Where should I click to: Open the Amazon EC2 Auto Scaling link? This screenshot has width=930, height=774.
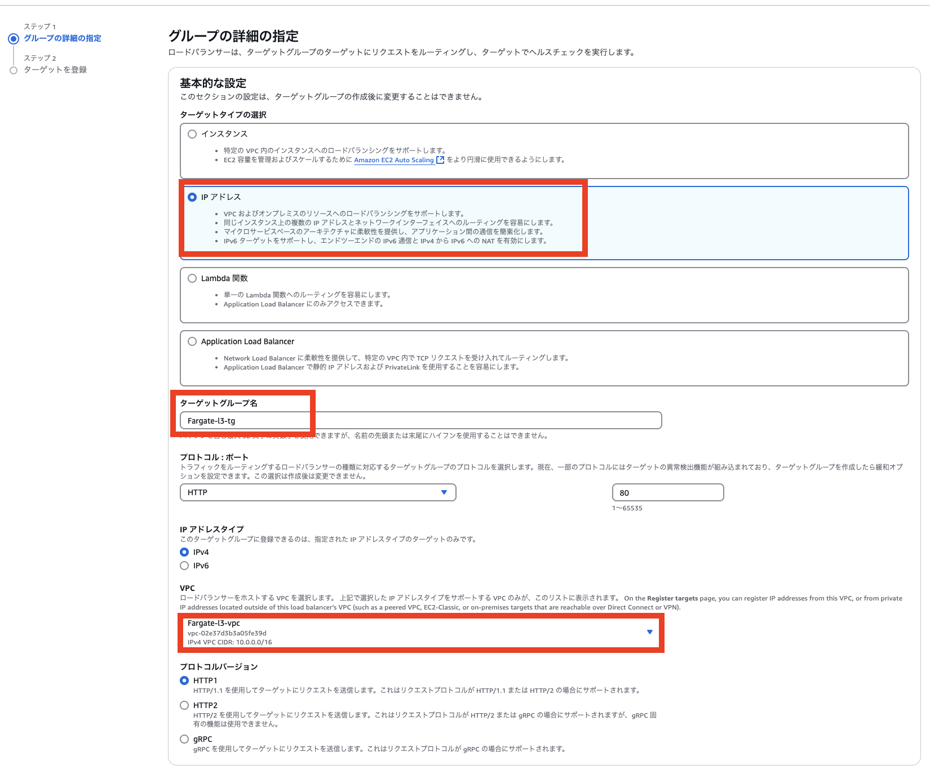(393, 160)
